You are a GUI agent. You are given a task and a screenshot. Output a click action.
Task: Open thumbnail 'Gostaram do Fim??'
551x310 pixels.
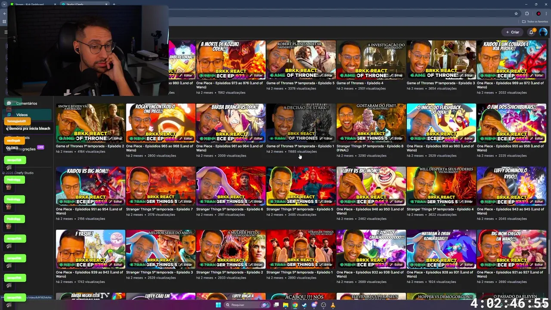point(371,123)
